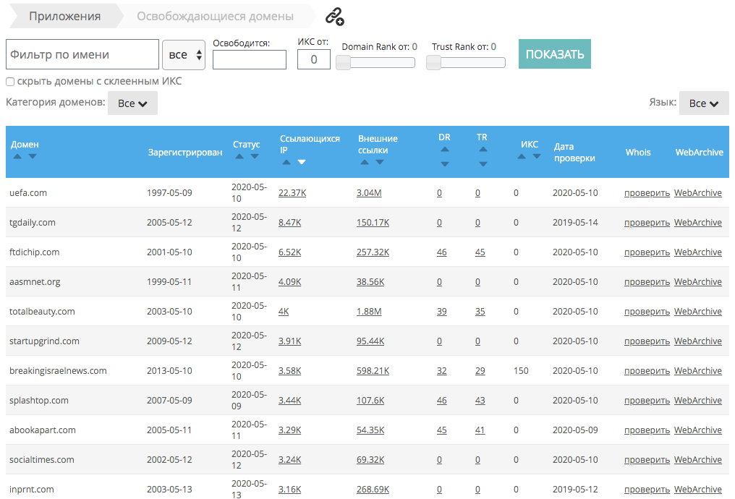
Task: Focus the Фильтр по имени input field
Action: [82, 55]
